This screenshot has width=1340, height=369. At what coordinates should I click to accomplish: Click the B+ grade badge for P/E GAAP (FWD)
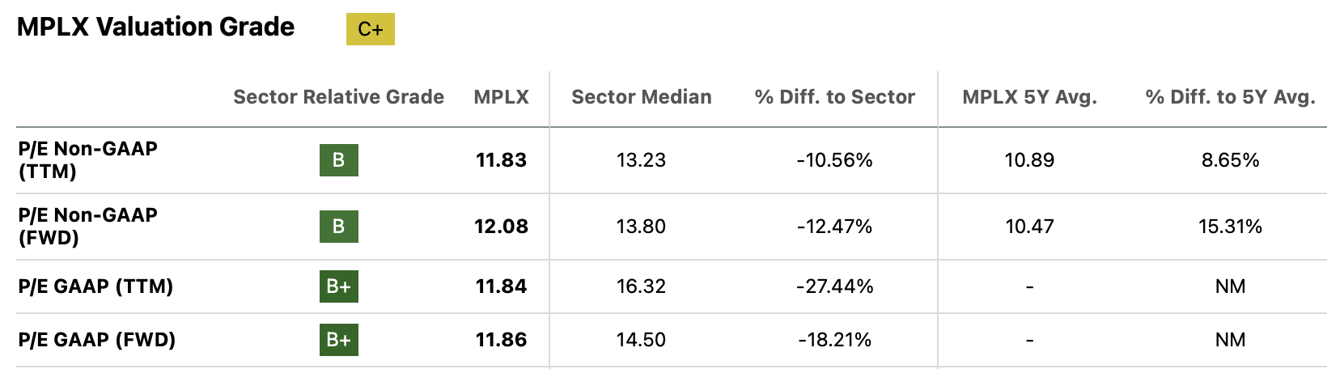338,340
